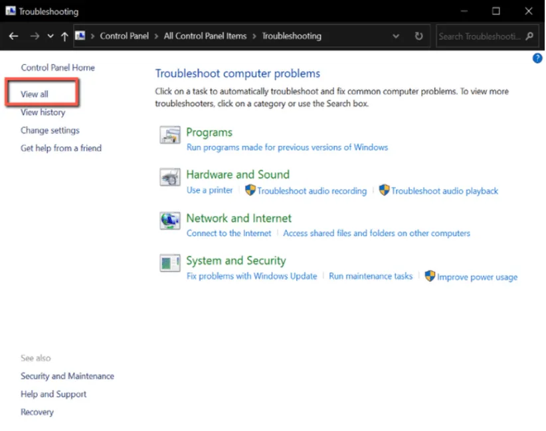The width and height of the screenshot is (546, 431).
Task: Open View history in sidebar
Action: pos(43,112)
